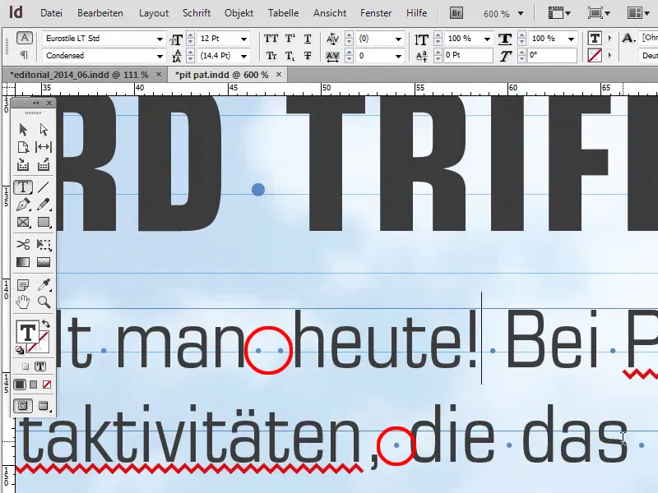Open the Schrift menu

click(197, 13)
